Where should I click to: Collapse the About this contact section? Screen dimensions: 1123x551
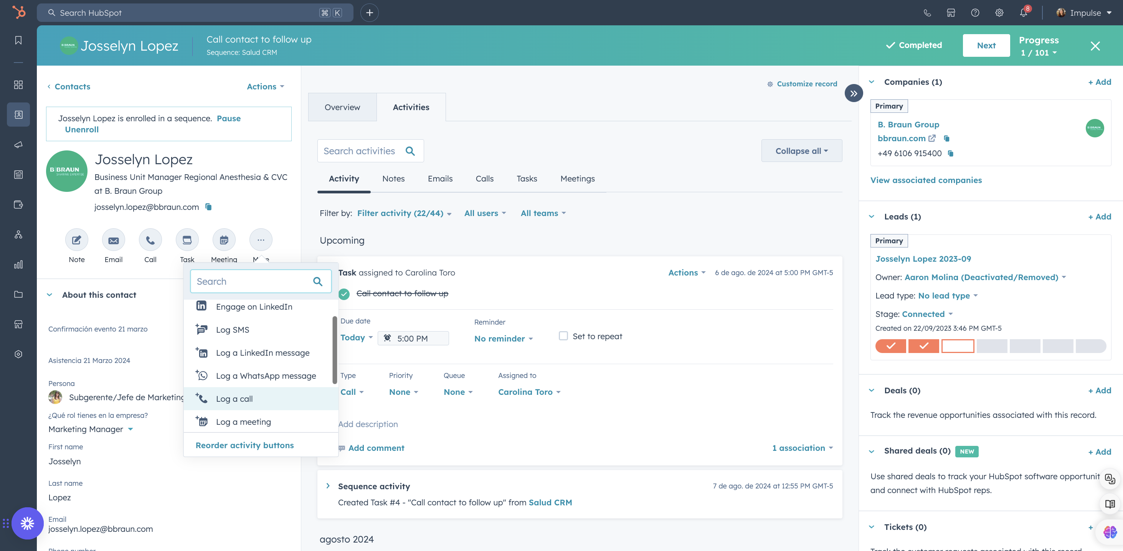[x=50, y=295]
